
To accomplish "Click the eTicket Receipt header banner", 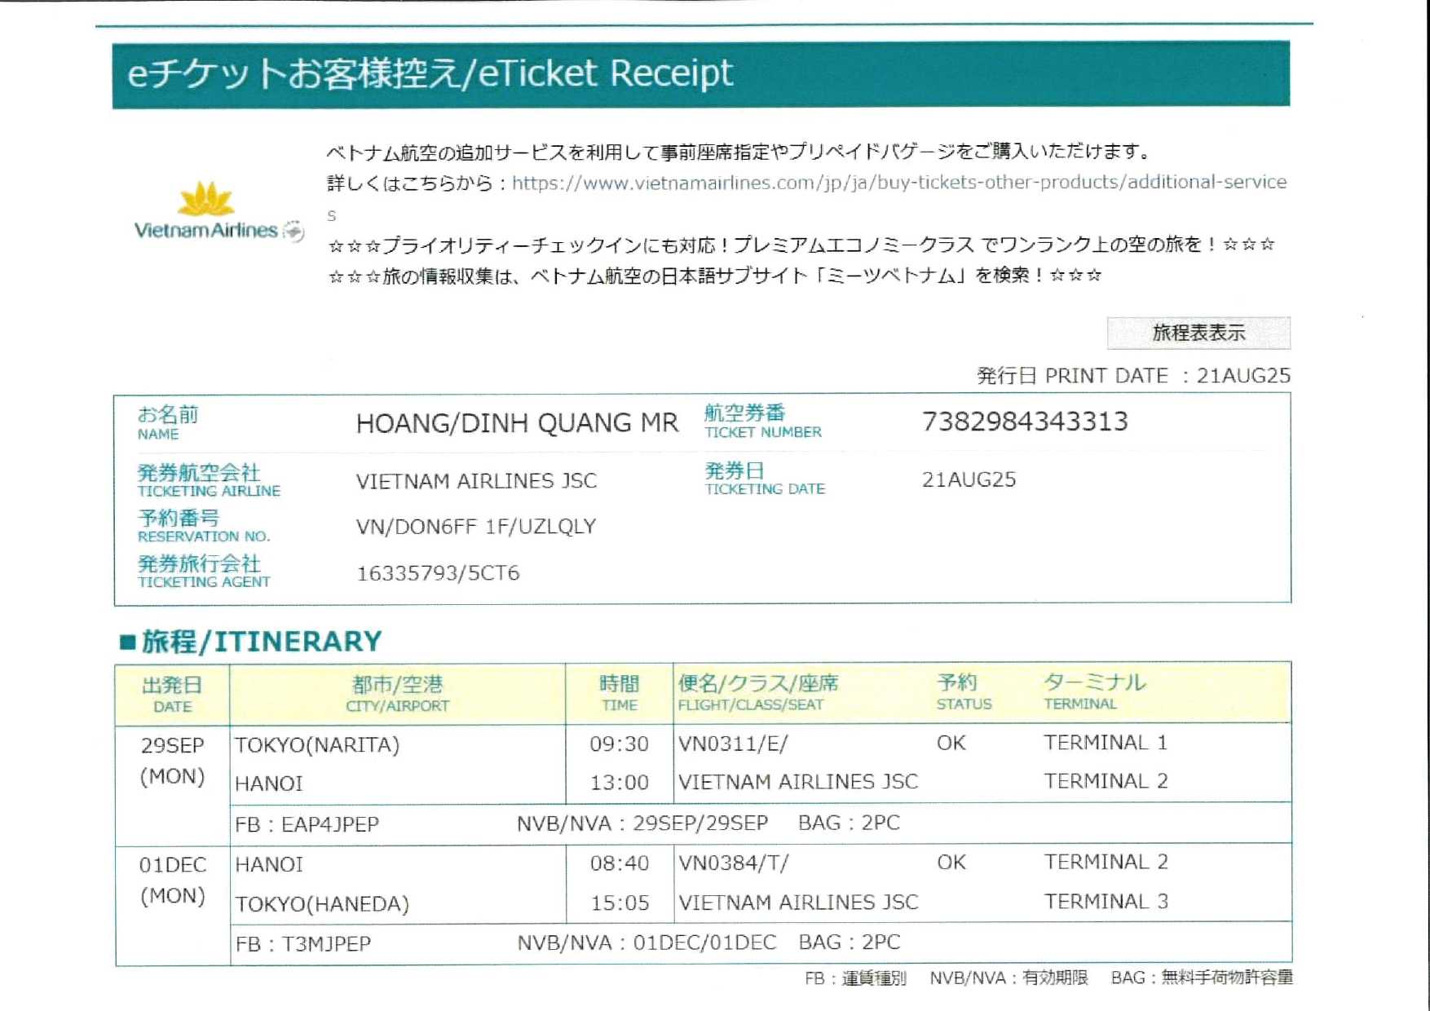I will [700, 74].
